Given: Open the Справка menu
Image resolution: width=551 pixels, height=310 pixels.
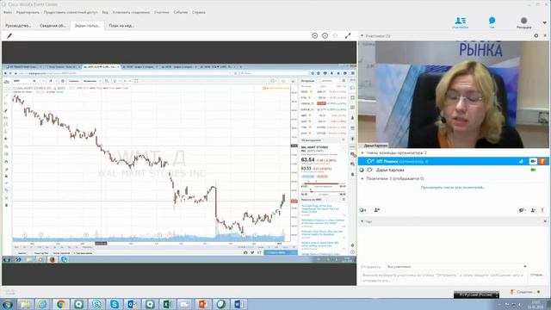Looking at the screenshot, I should pos(199,12).
